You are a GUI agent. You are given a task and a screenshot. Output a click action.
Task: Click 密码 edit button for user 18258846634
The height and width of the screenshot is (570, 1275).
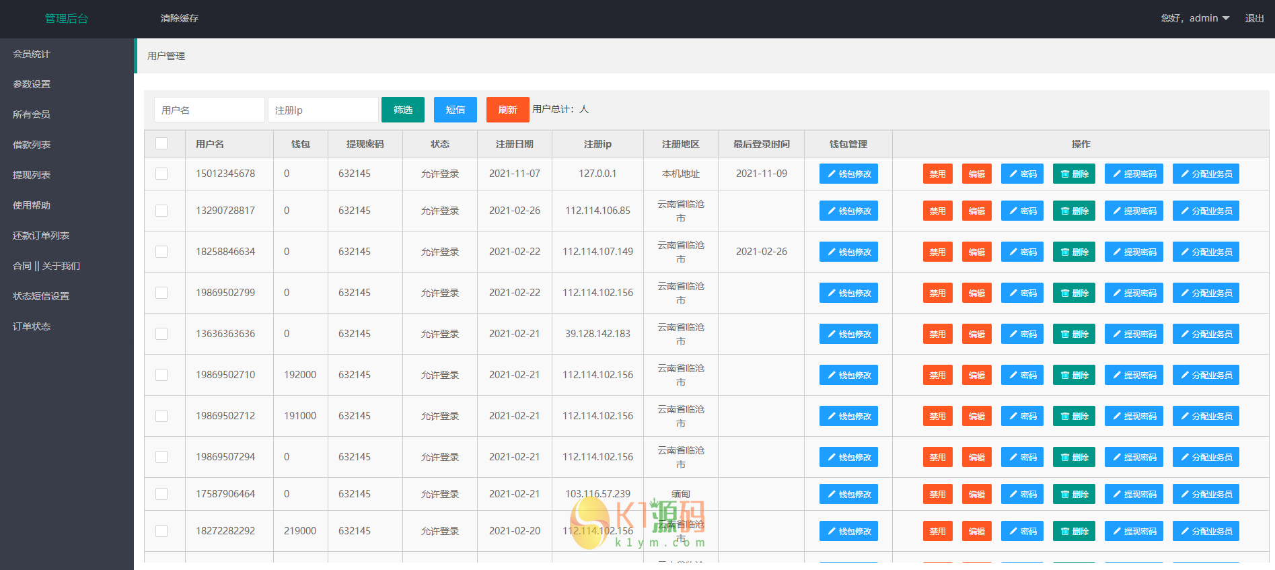1021,252
